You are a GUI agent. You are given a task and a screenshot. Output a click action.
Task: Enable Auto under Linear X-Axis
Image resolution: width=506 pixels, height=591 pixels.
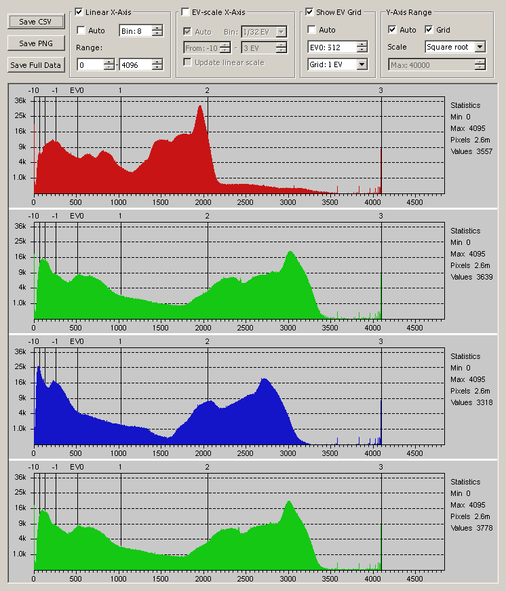81,30
